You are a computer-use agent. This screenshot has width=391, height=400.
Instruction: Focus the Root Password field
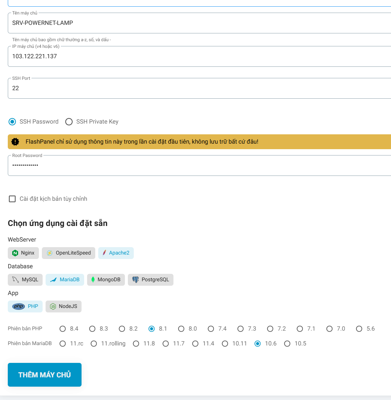tap(196, 165)
